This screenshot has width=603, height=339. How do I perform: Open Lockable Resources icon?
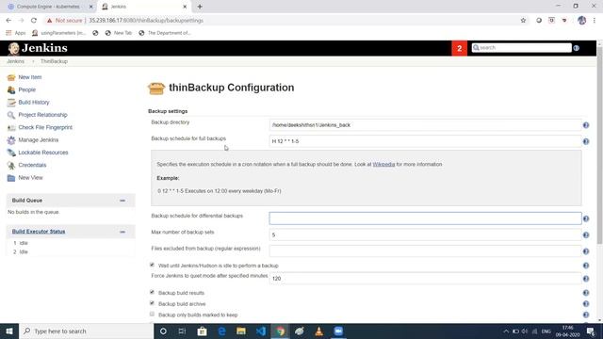point(11,153)
